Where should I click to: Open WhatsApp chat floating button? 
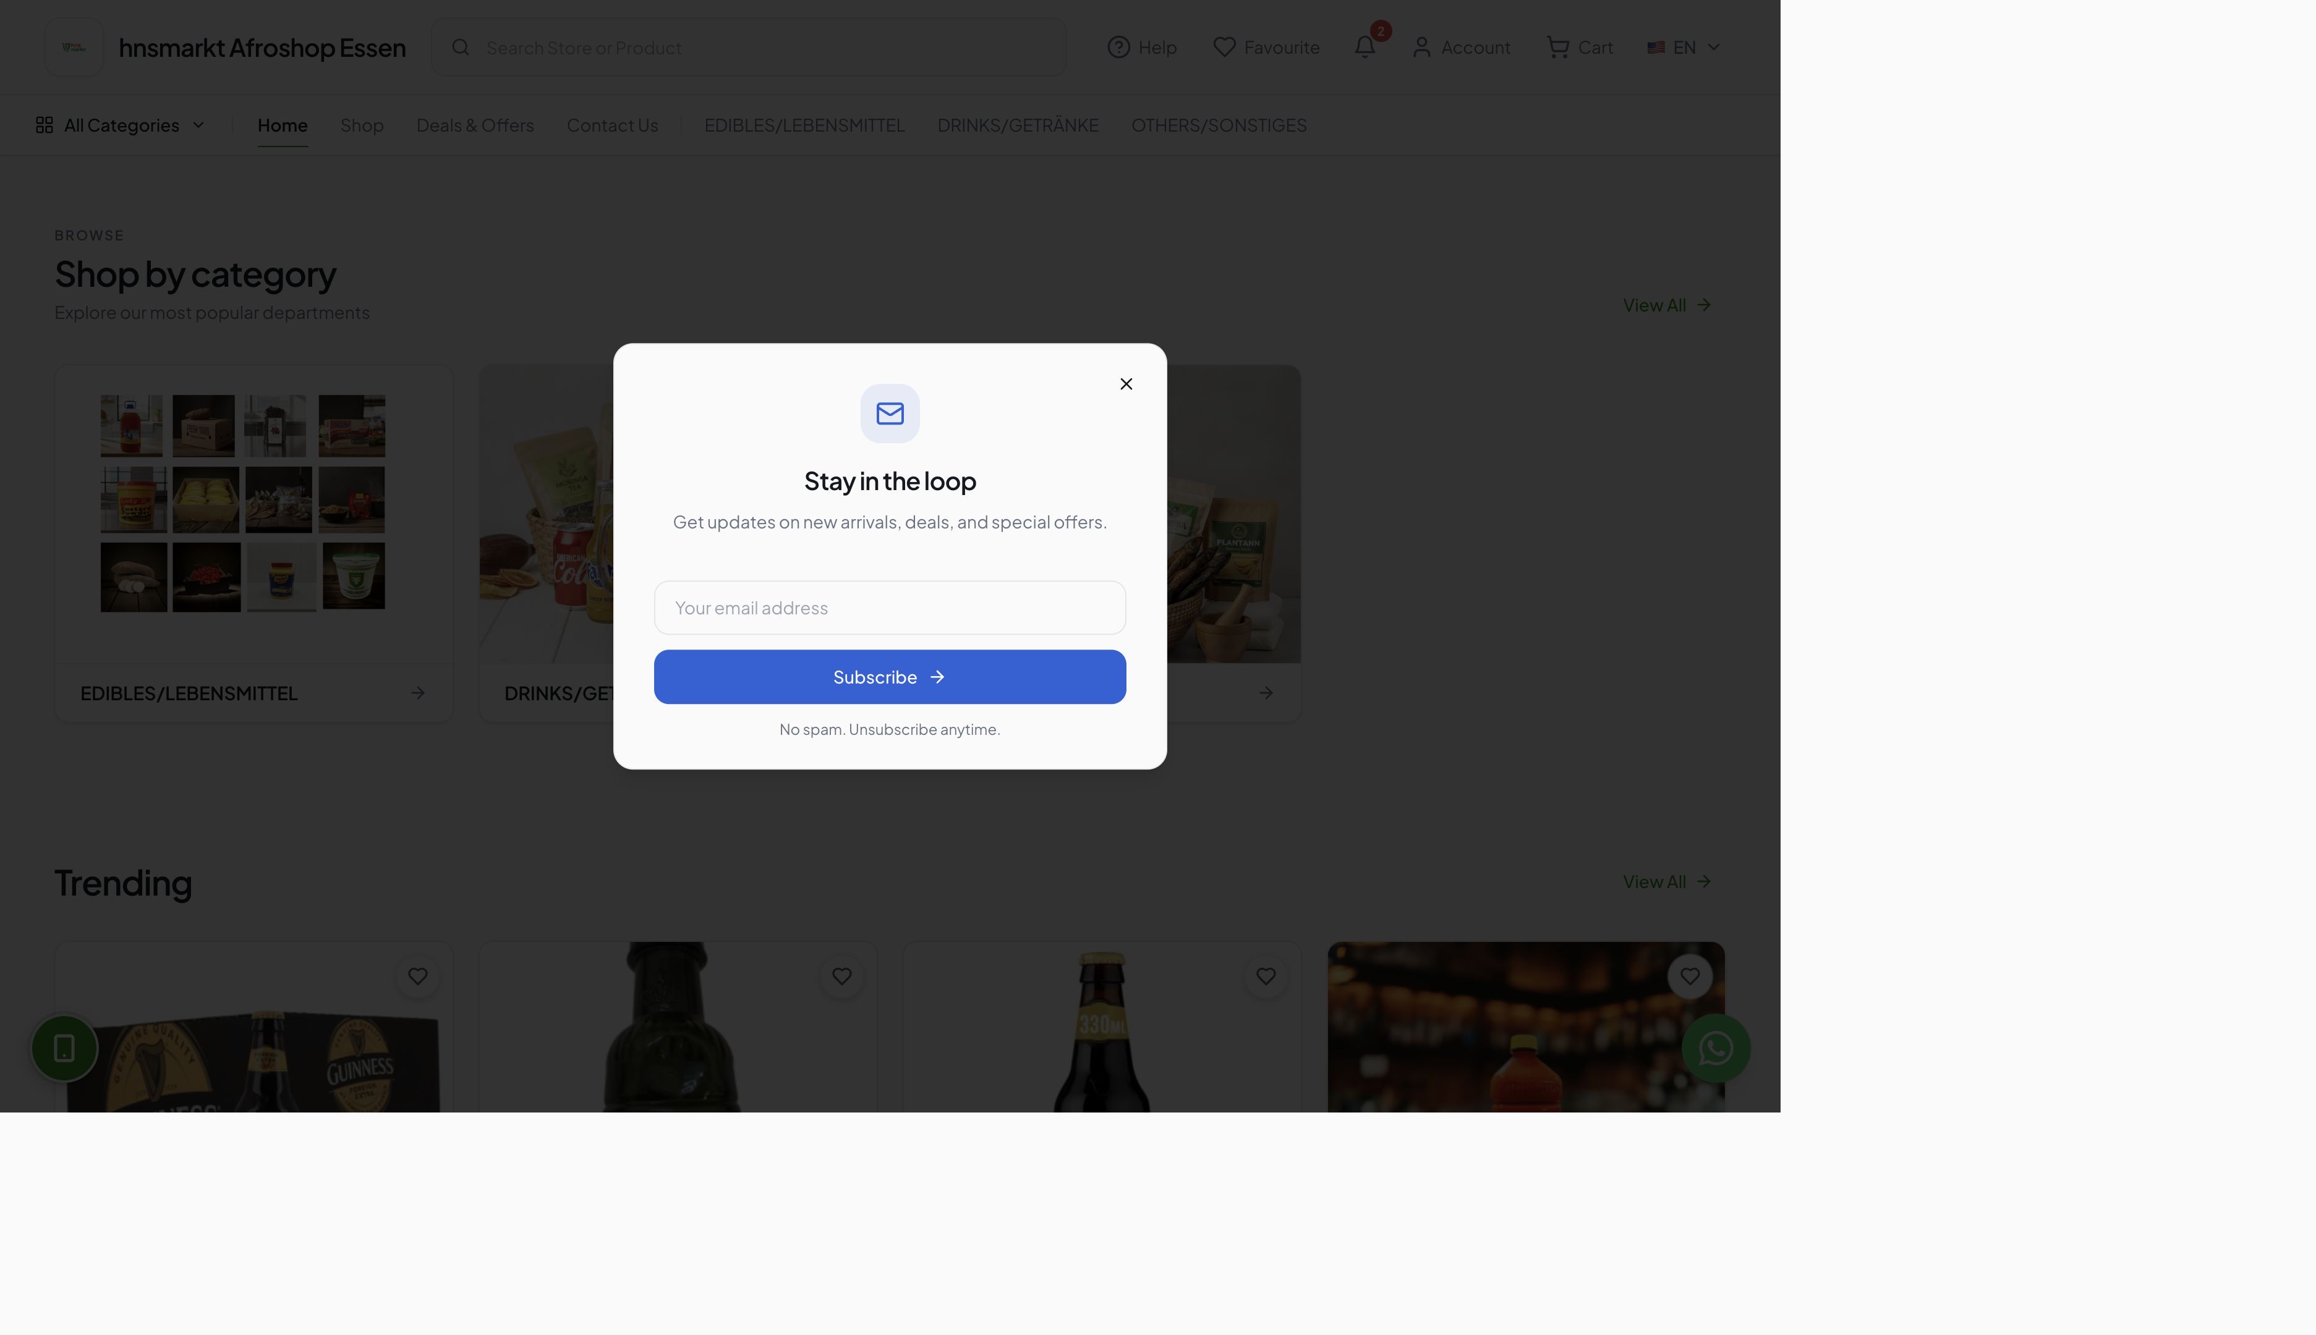point(1716,1048)
